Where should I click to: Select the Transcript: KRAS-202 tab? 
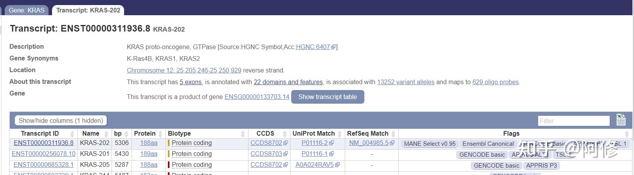pyautogui.click(x=88, y=10)
